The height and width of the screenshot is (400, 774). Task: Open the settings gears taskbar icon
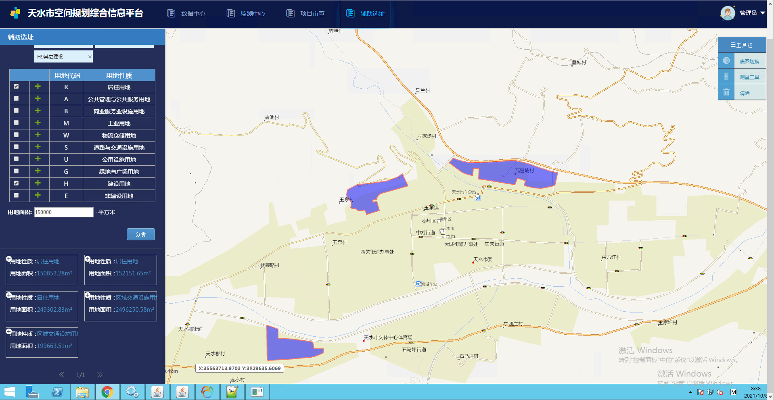click(x=132, y=392)
